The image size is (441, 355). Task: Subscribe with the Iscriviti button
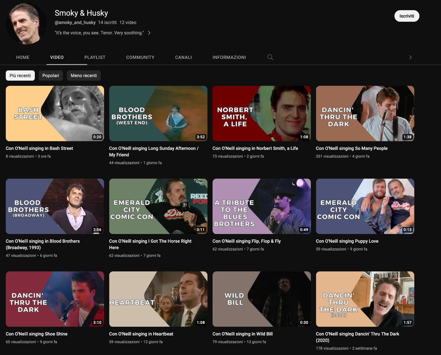point(407,16)
